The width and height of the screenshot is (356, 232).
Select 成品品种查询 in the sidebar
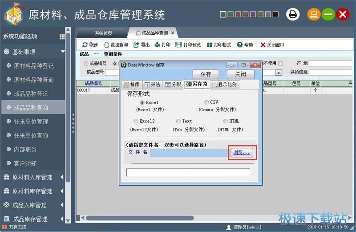coord(33,107)
